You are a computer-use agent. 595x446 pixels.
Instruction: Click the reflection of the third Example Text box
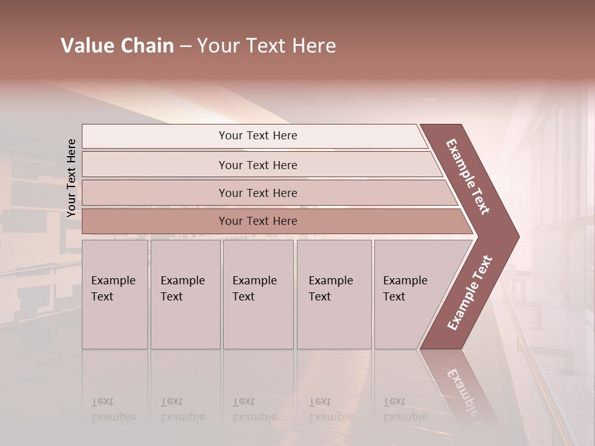(257, 396)
